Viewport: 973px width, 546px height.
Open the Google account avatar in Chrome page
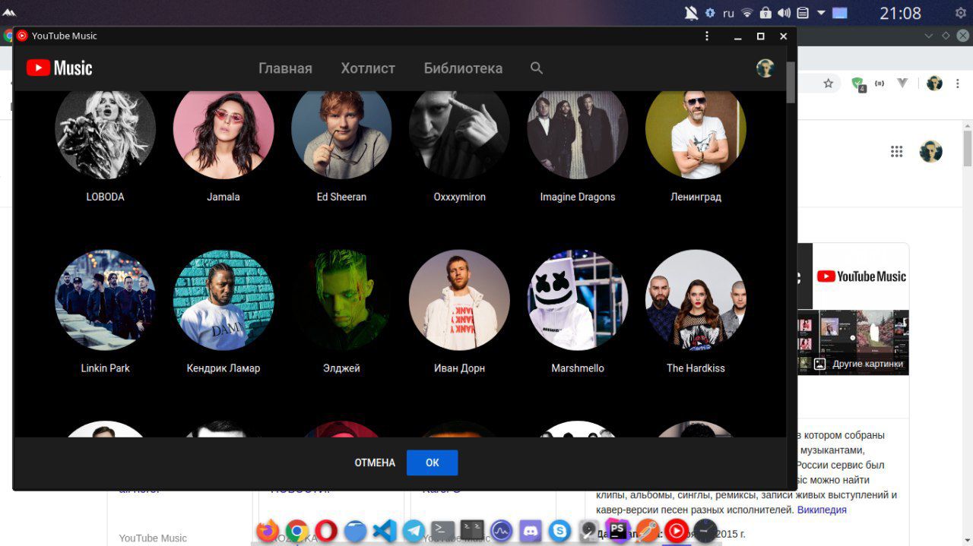pyautogui.click(x=931, y=150)
